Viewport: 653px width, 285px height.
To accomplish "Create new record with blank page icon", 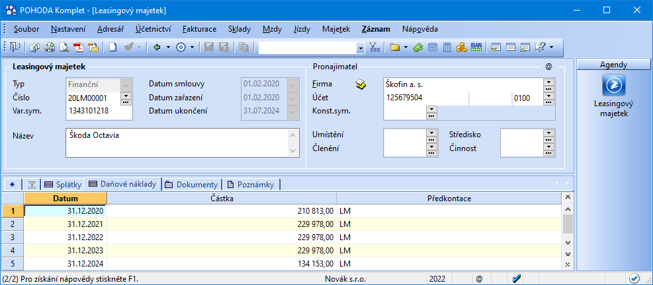I will tap(112, 47).
